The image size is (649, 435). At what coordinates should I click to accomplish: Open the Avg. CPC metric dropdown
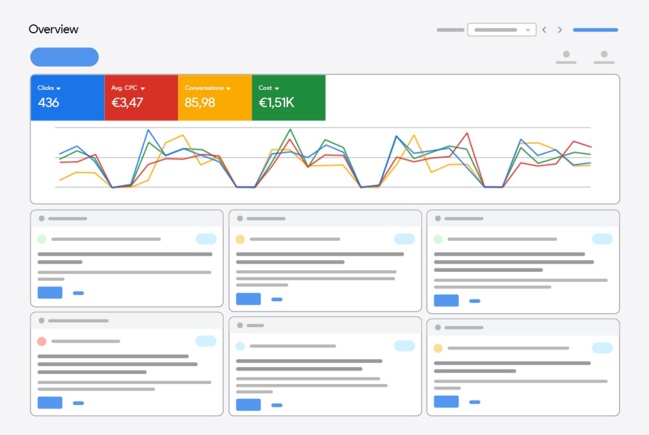tap(143, 88)
